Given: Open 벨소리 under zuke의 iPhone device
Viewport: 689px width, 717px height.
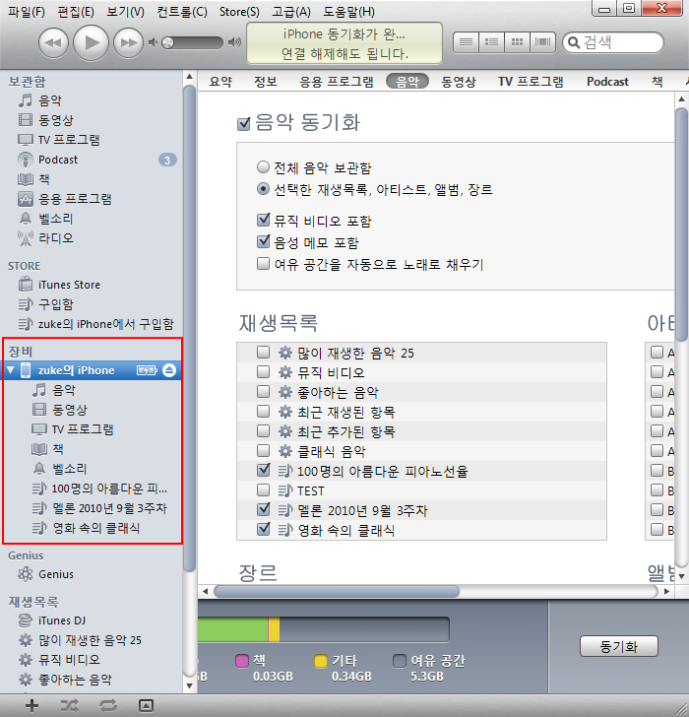Looking at the screenshot, I should pyautogui.click(x=70, y=469).
